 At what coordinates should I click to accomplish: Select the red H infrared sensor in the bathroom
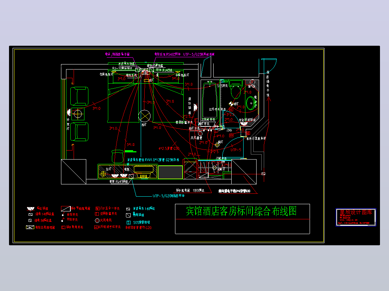[231, 109]
